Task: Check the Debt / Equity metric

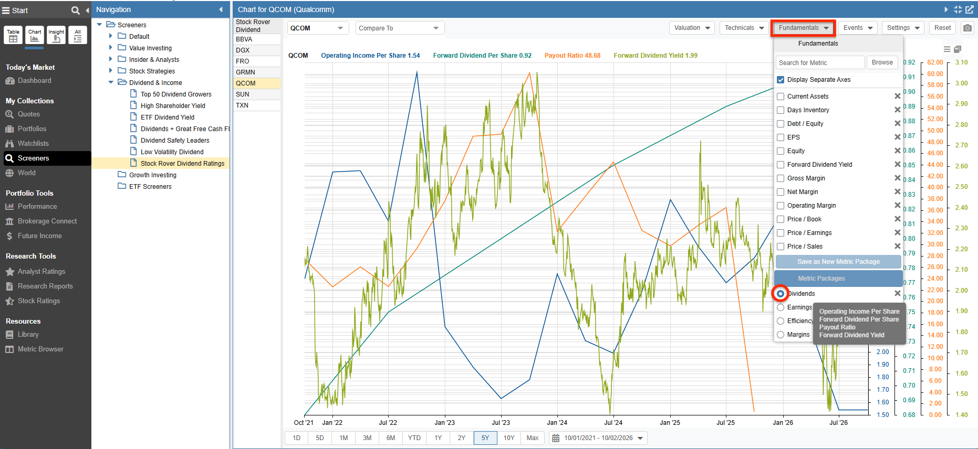Action: [x=781, y=124]
